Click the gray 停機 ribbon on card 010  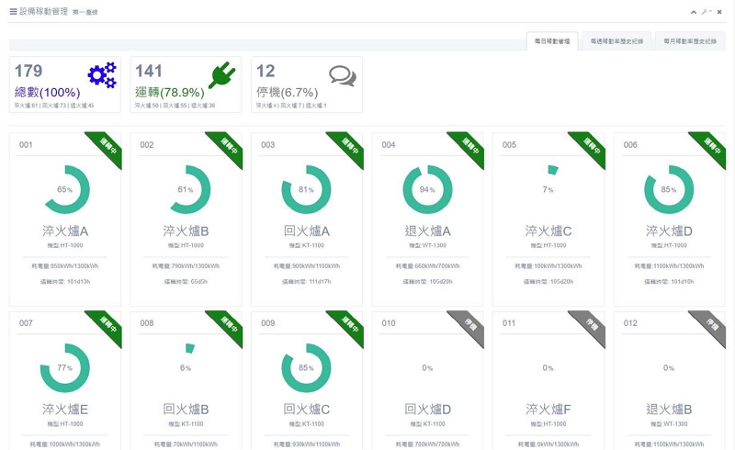468,326
